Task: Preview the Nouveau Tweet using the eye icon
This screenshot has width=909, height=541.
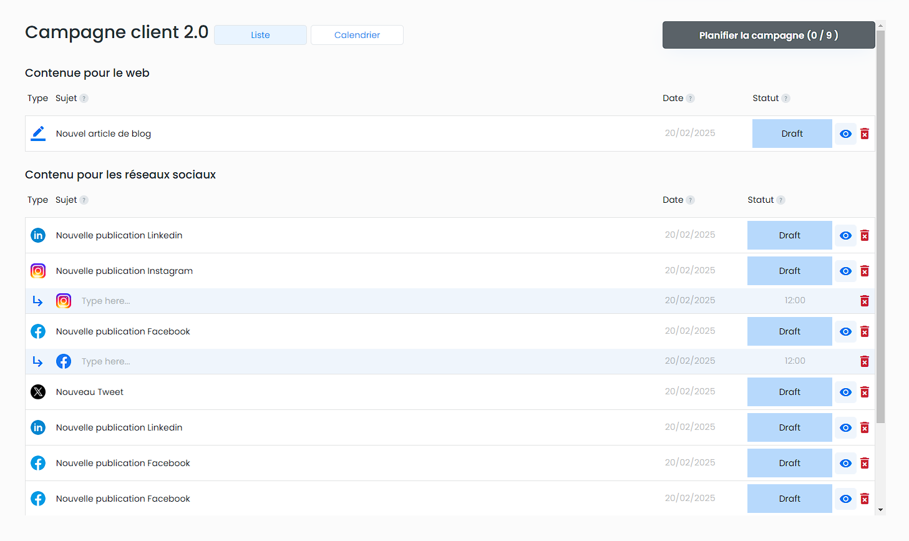Action: (845, 392)
